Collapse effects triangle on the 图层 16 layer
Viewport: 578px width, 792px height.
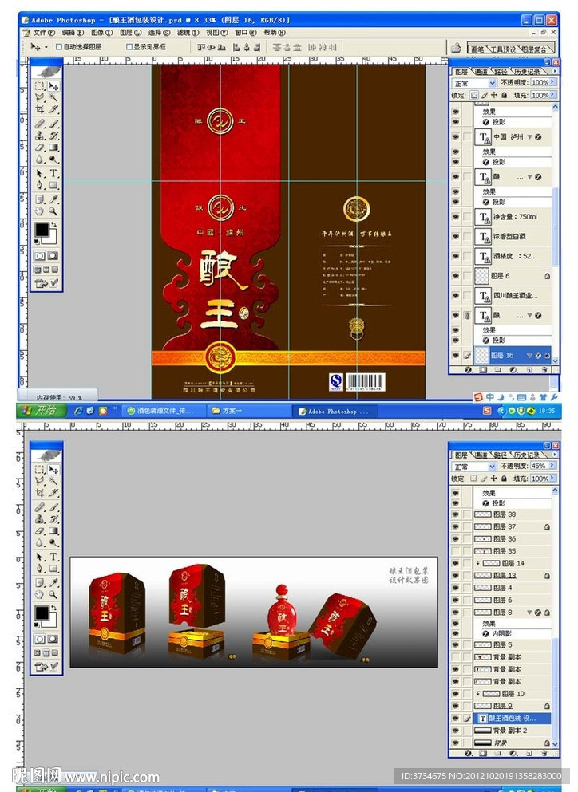[x=530, y=356]
